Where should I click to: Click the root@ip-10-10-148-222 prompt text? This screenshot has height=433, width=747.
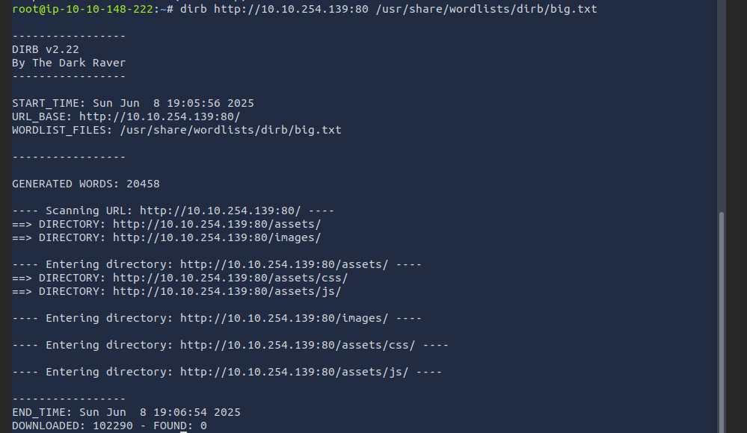[82, 9]
